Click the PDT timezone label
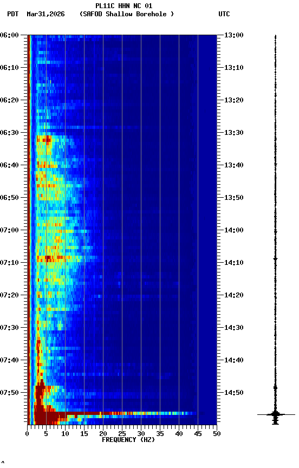 pyautogui.click(x=13, y=14)
